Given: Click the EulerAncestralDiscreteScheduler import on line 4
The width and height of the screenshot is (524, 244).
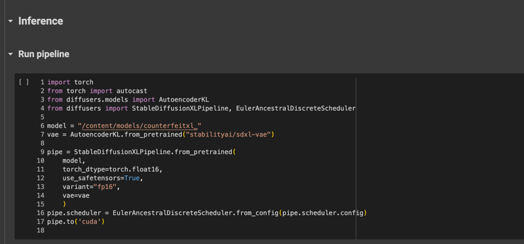Looking at the screenshot, I should point(295,108).
